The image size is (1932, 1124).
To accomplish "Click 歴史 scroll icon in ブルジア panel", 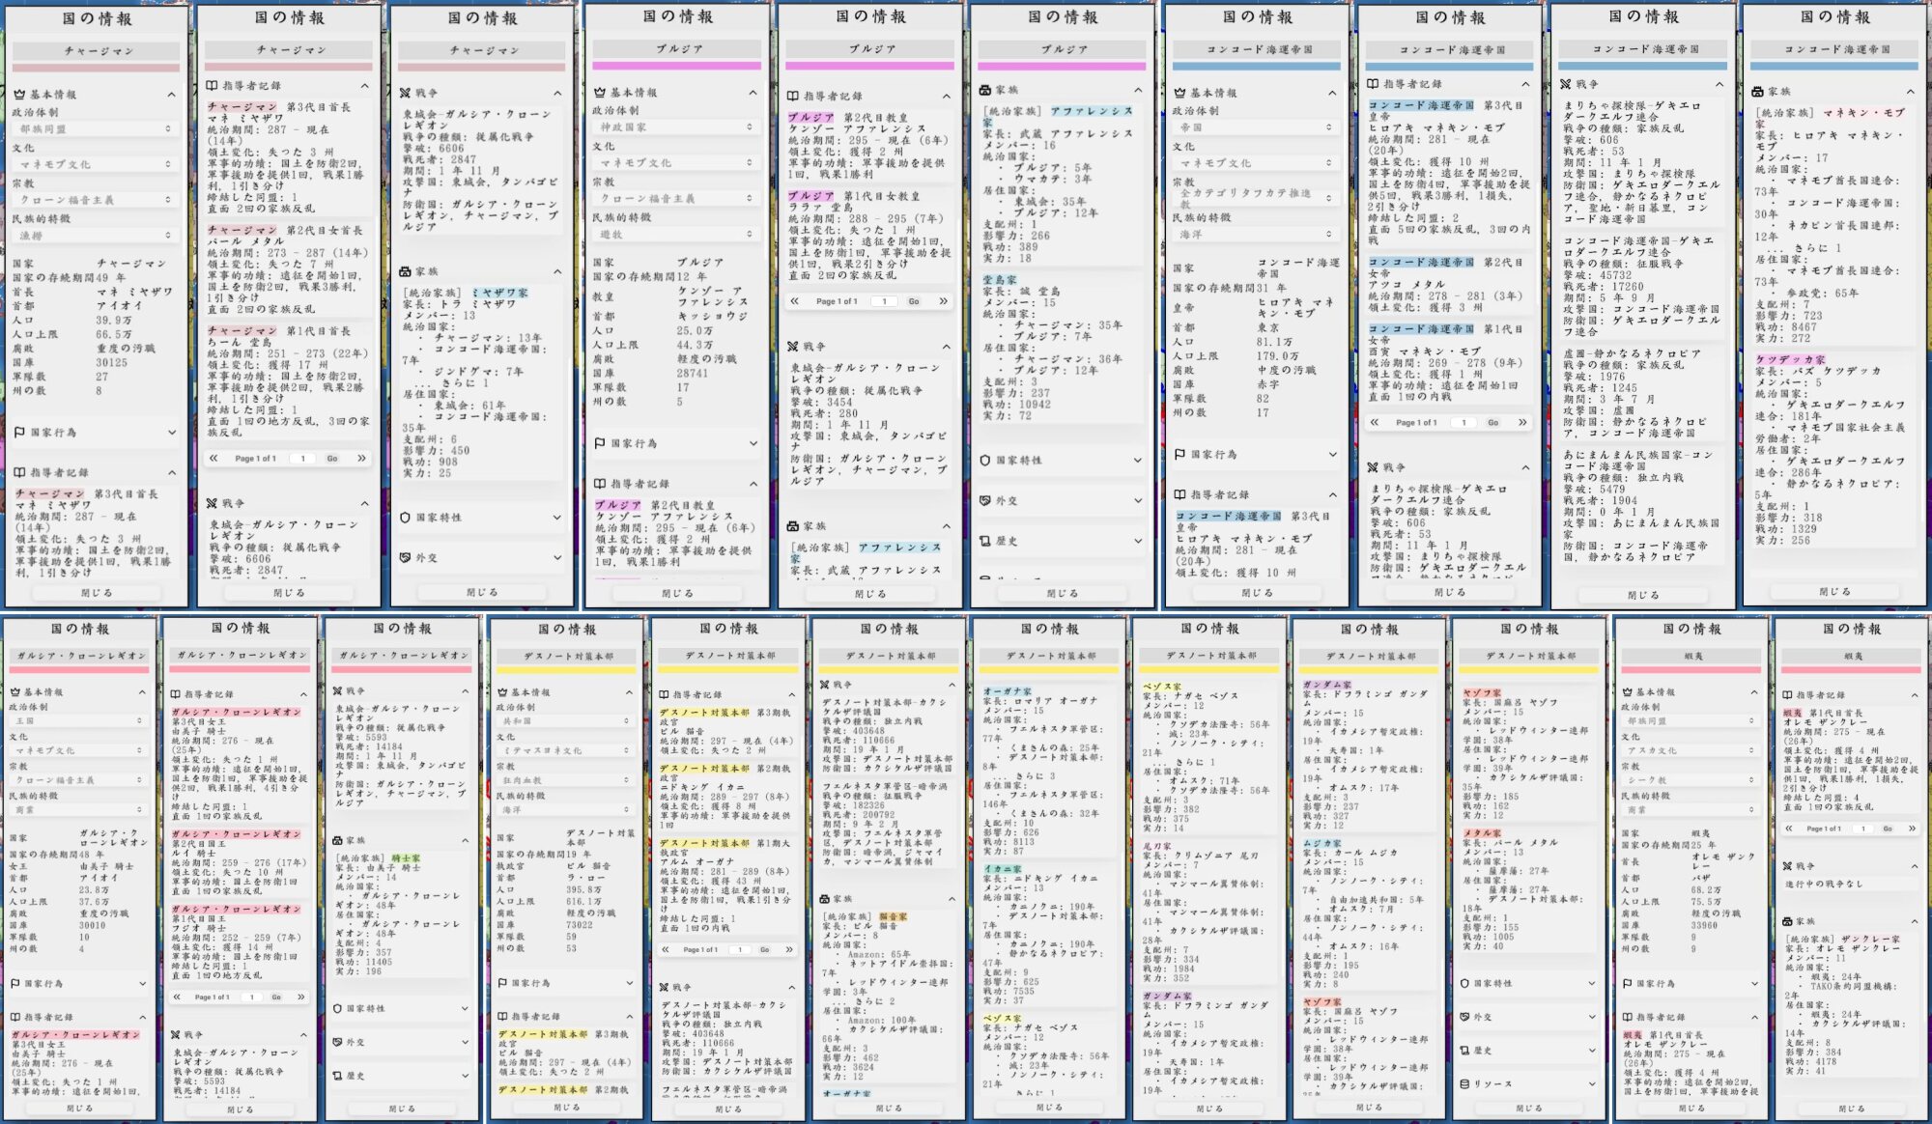I will point(984,541).
